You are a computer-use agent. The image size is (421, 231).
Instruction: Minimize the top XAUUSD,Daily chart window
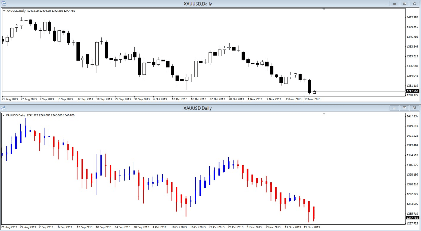[x=394, y=4]
